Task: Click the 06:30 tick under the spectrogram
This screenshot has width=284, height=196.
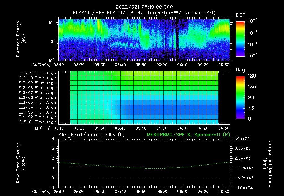Action: click(224, 65)
